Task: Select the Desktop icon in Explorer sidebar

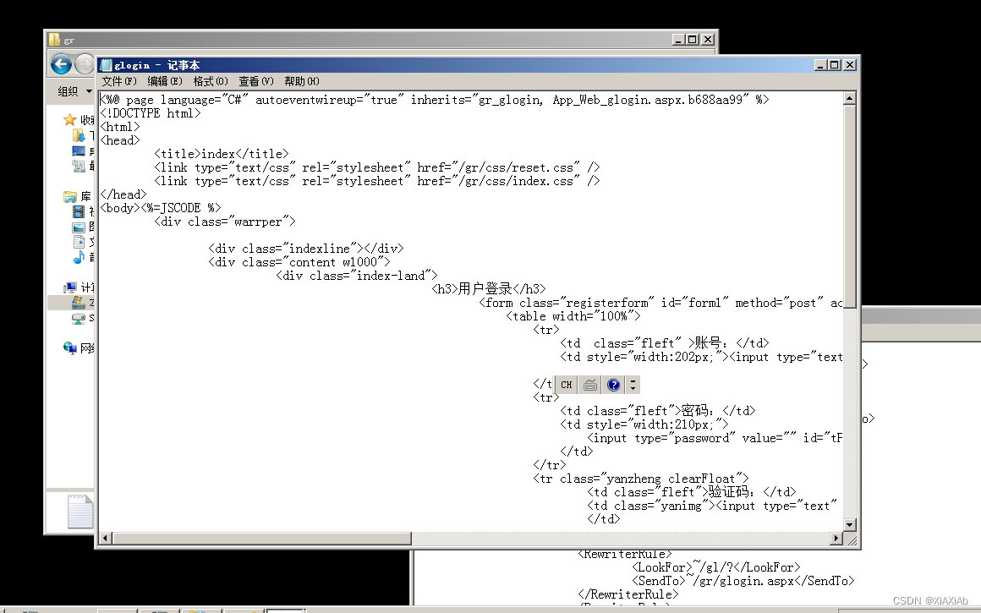Action: coord(79,151)
